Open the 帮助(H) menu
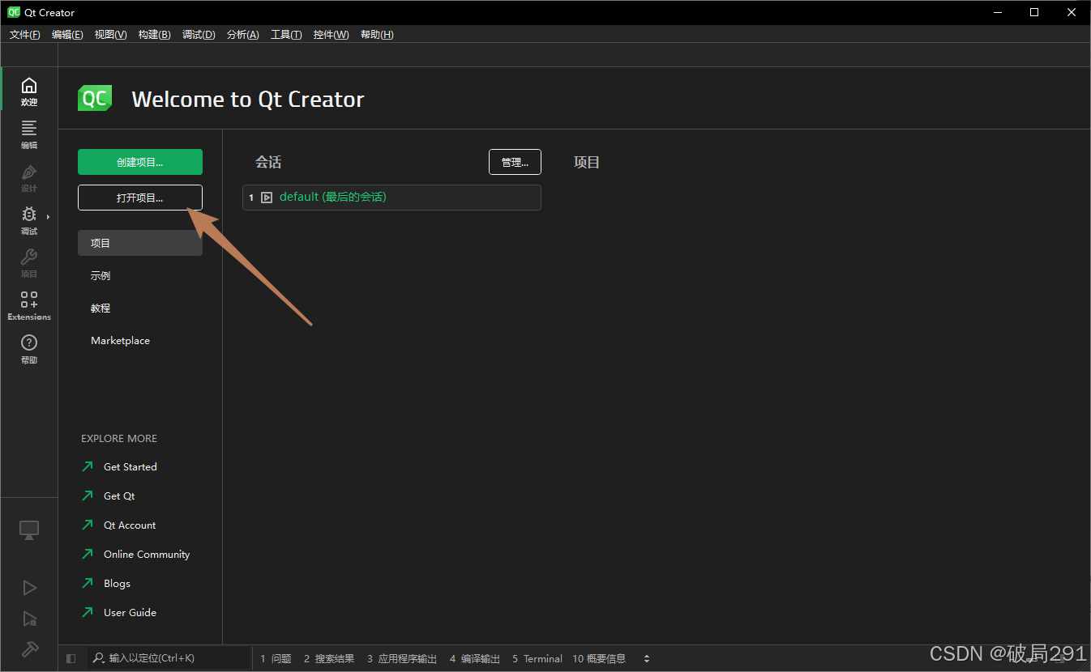This screenshot has height=672, width=1091. [x=377, y=35]
